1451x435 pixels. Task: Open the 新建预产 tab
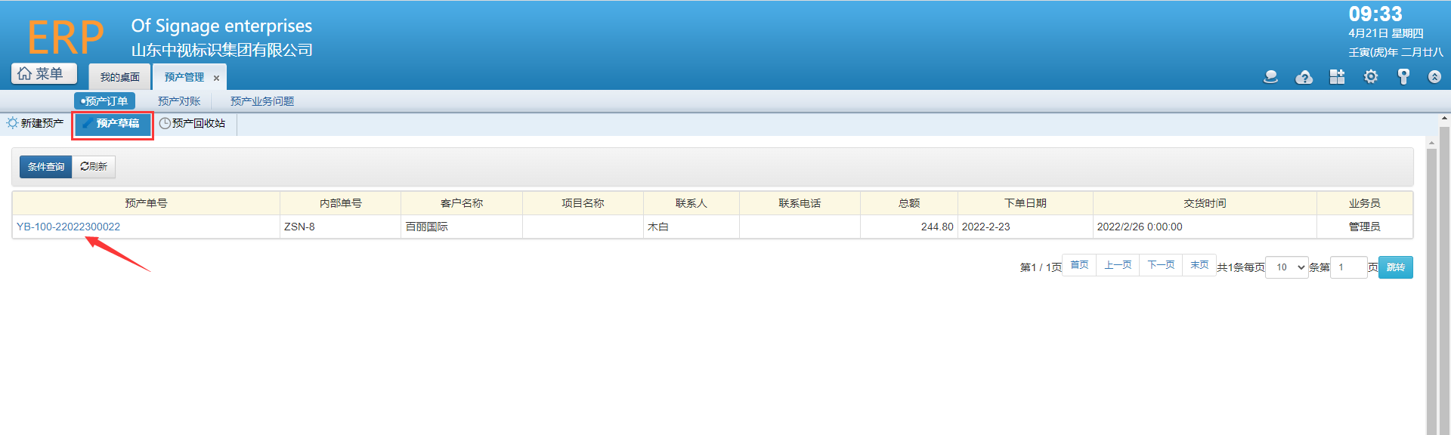[36, 123]
